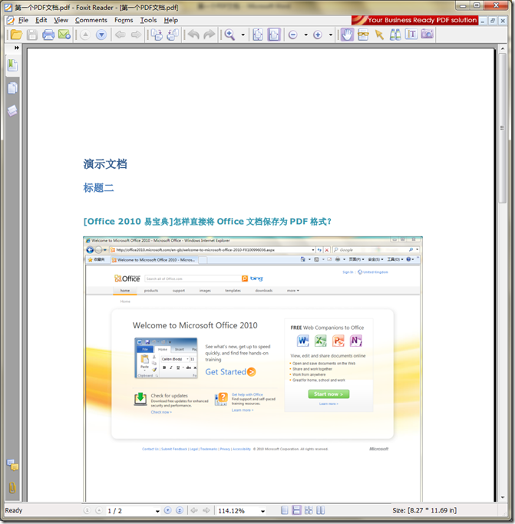This screenshot has width=515, height=524.
Task: Click next view arrow in status bar
Action: click(206, 511)
